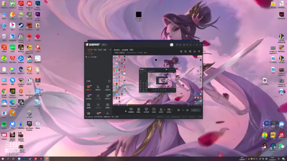The width and height of the screenshot is (287, 161).
Task: Open settings with the gear icon near start button
Action: 187,110
